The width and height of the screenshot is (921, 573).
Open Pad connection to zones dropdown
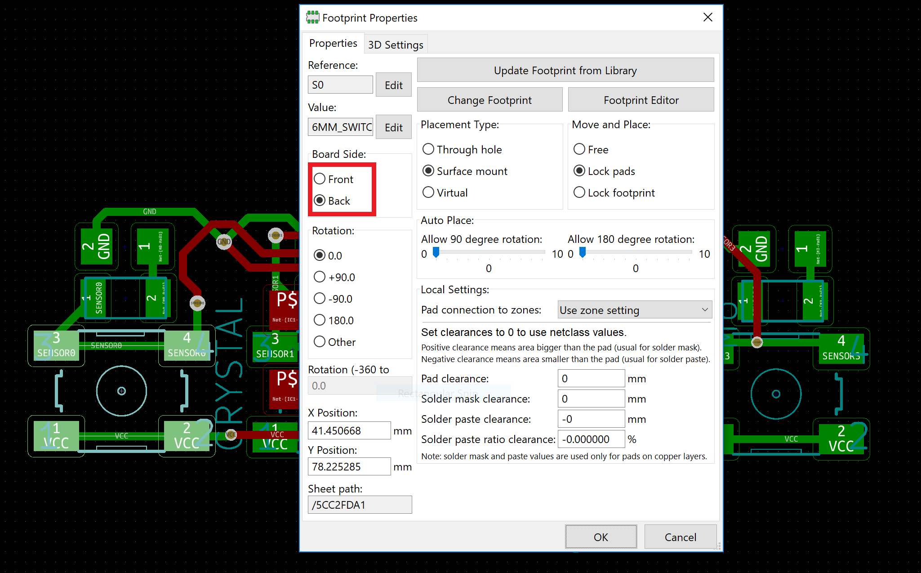coord(634,310)
